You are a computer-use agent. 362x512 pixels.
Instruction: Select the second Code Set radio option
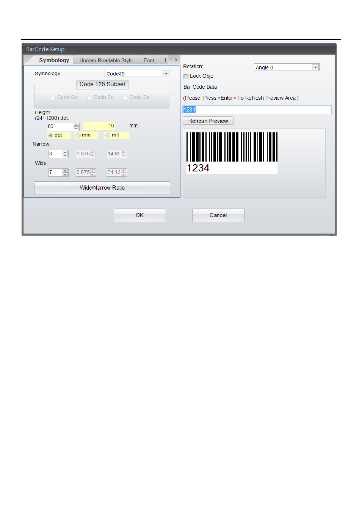[89, 98]
